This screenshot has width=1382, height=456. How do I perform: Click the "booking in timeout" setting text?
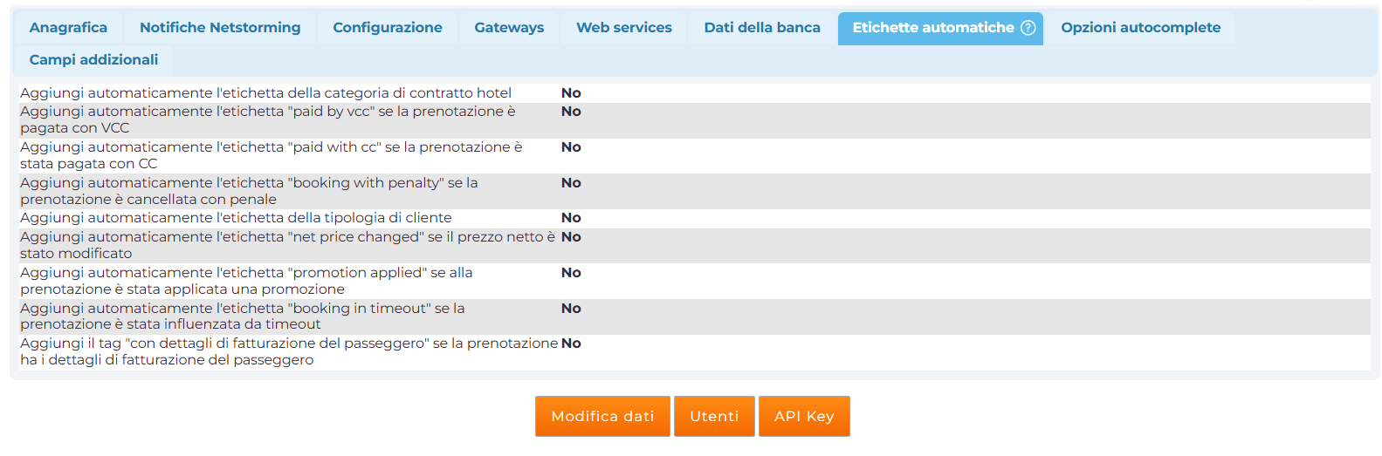[242, 316]
